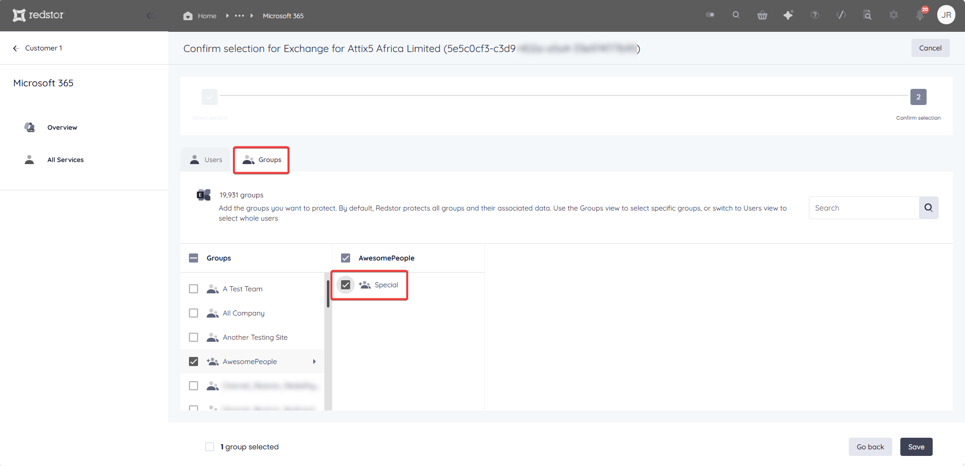Click step 2 Confirm selection marker
This screenshot has height=466, width=965.
pyautogui.click(x=919, y=97)
